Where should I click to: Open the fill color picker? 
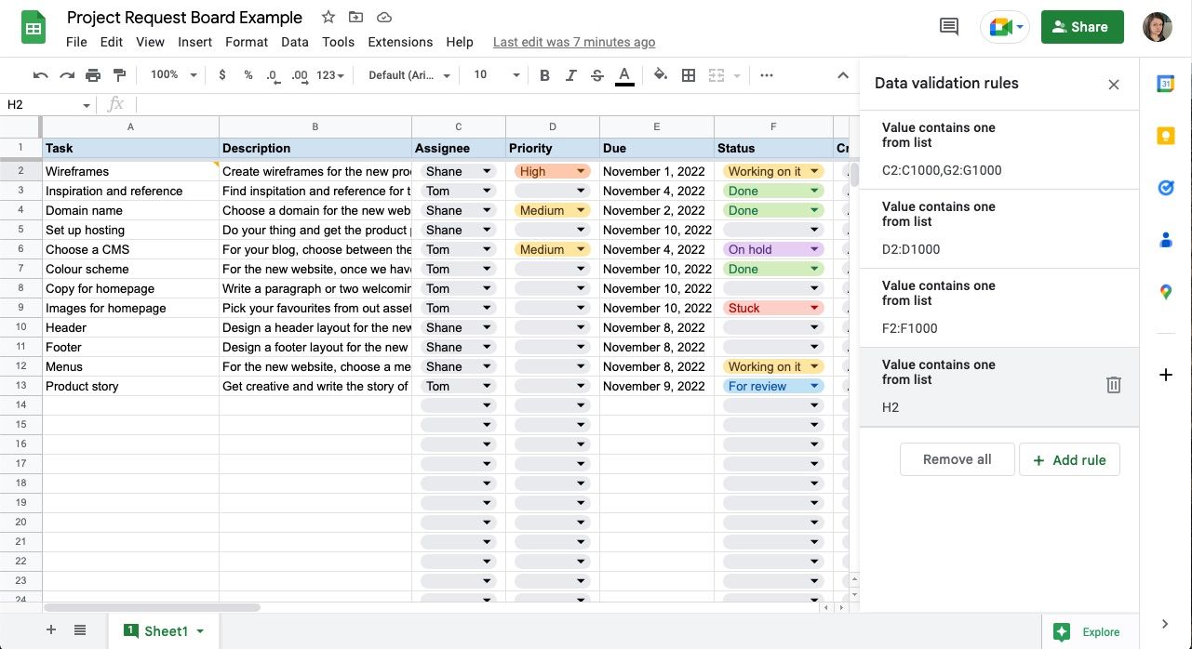click(x=660, y=75)
